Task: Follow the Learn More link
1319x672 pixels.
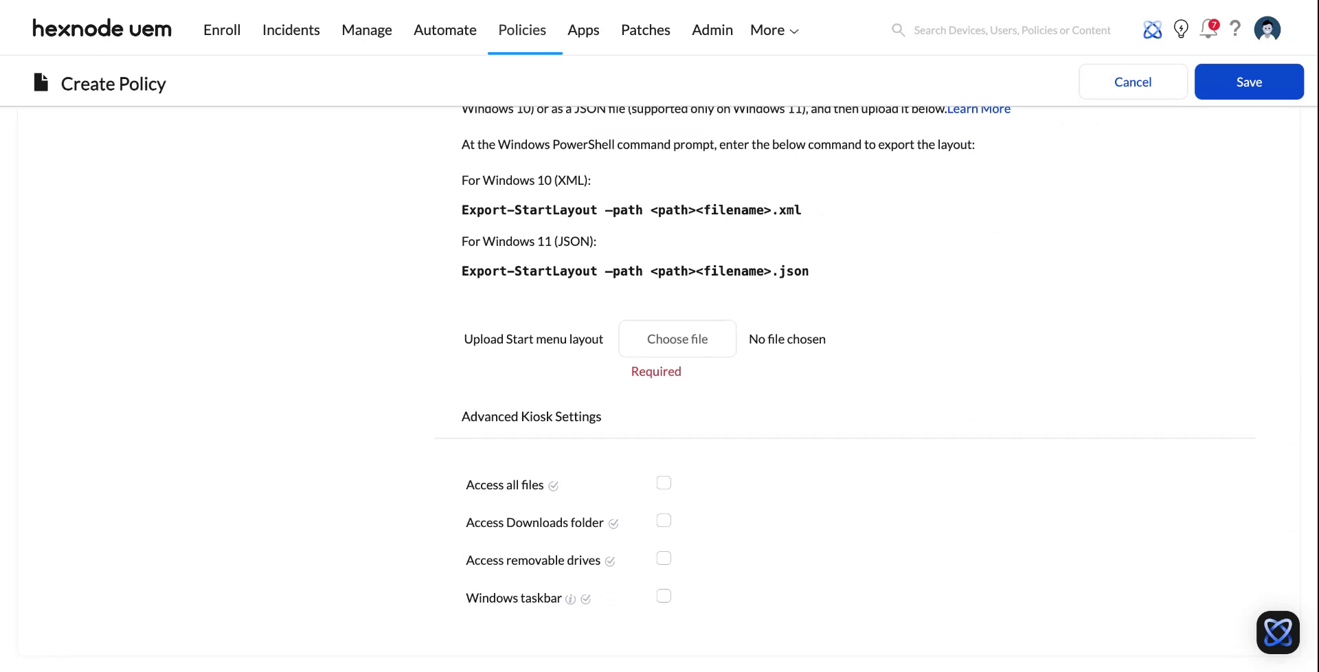Action: click(x=978, y=109)
